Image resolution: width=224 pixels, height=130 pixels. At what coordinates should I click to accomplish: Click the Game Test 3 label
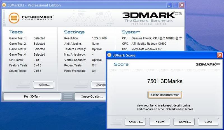pos(18,49)
